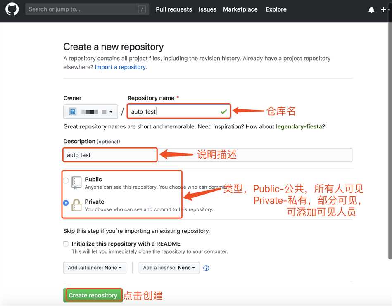Image resolution: width=392 pixels, height=306 pixels.
Task: Click the owner avatar icon
Action: coord(73,111)
